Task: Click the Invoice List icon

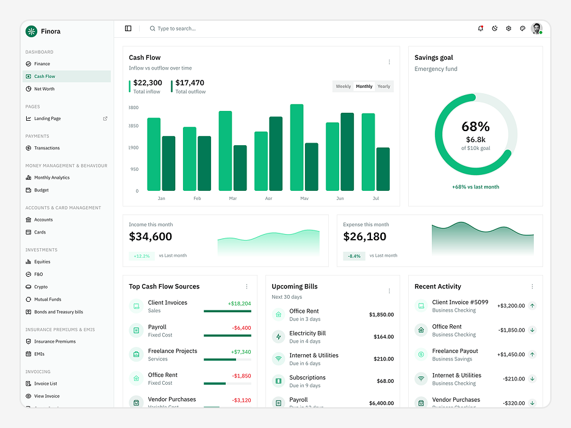Action: coord(29,383)
